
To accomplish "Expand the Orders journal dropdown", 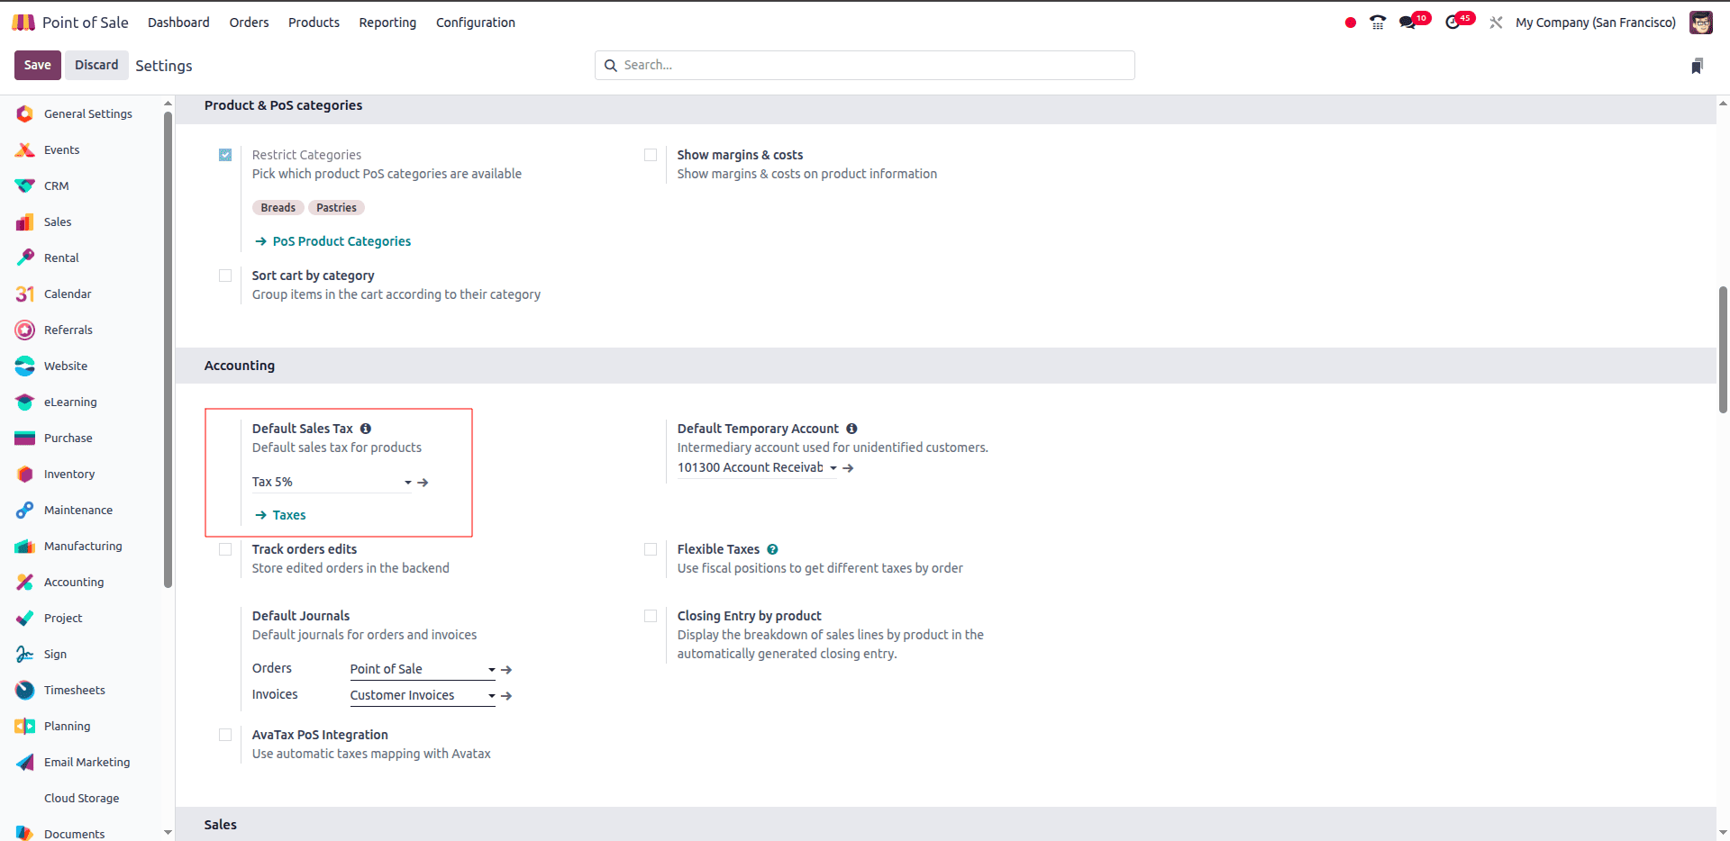I will point(491,670).
